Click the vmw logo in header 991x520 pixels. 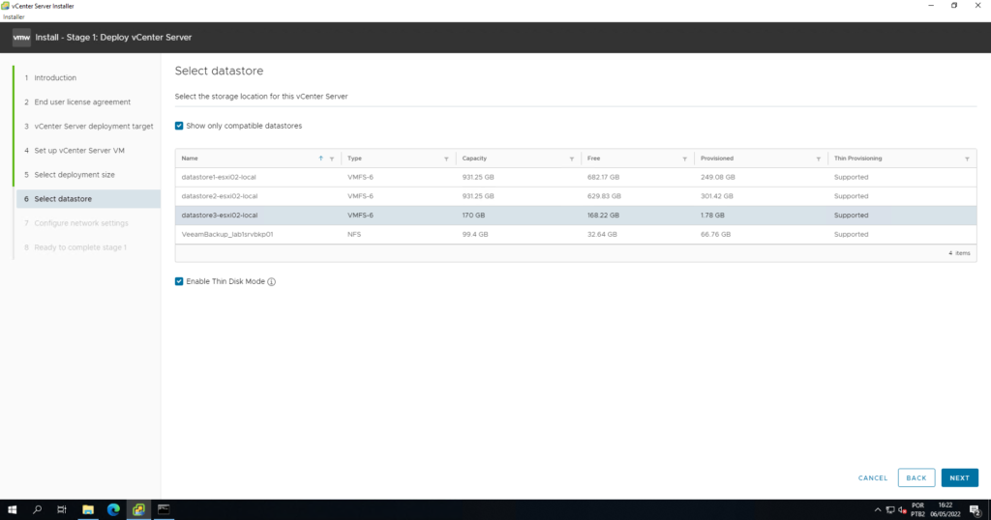point(21,38)
